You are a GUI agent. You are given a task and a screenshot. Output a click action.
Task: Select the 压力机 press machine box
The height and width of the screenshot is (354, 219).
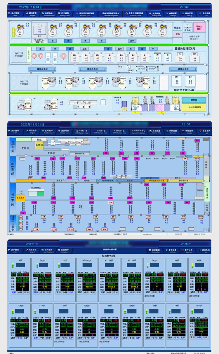(187, 30)
